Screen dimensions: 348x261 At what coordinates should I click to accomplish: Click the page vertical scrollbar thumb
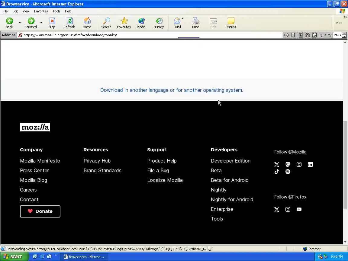coord(345,165)
